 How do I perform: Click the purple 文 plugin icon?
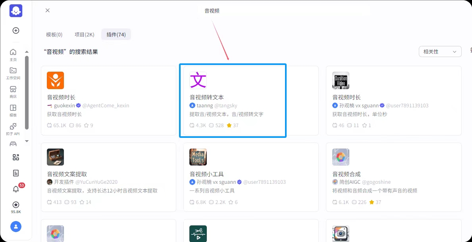[x=198, y=80]
